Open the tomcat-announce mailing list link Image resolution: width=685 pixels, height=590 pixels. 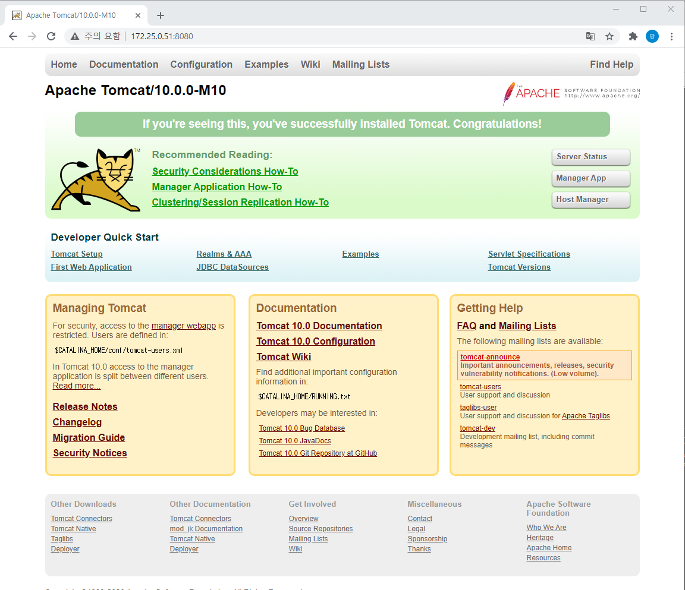pos(490,357)
